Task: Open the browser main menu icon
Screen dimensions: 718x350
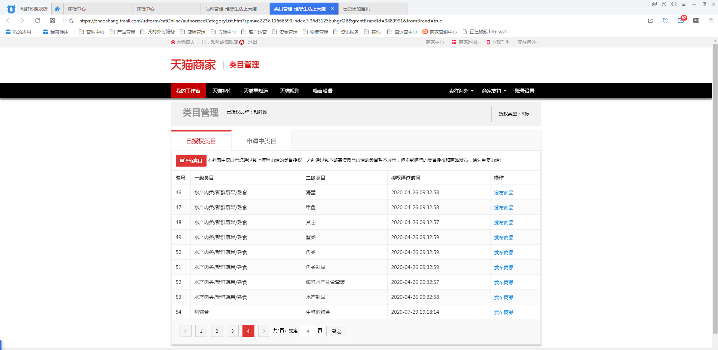Action: (684, 4)
